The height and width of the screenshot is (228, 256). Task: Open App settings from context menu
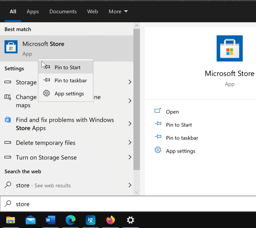click(65, 93)
